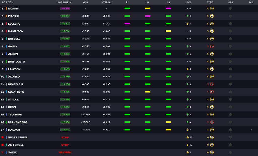Click Albon's up position arrow
The height and width of the screenshot is (156, 258).
coord(187,54)
